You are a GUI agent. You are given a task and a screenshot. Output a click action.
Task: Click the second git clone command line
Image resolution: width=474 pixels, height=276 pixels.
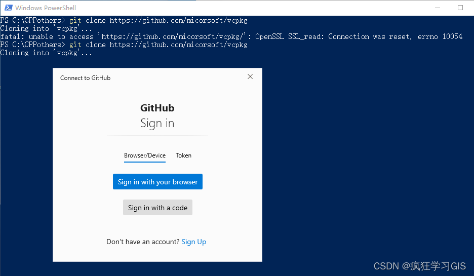124,45
